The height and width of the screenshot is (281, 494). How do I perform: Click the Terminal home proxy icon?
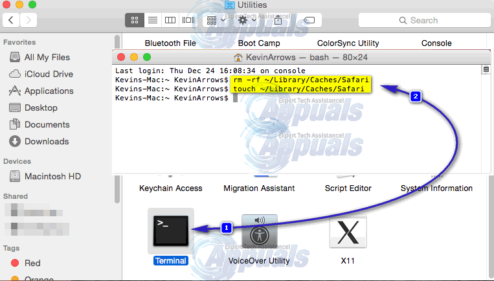[x=238, y=58]
